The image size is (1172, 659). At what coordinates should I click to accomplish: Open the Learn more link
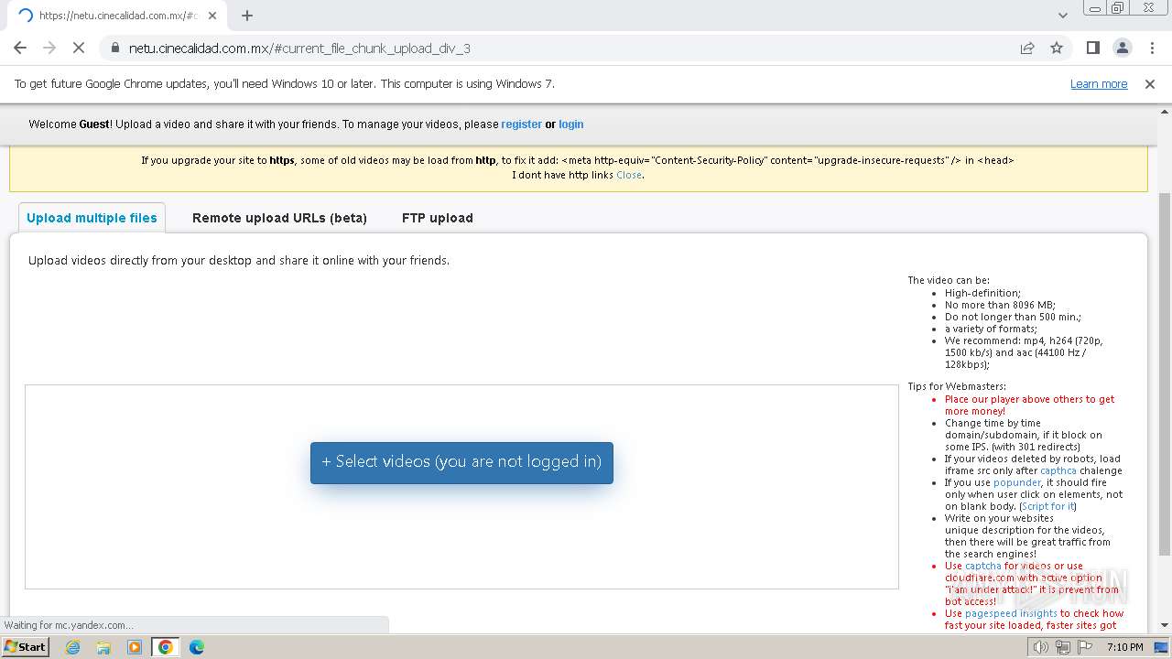[x=1099, y=83]
